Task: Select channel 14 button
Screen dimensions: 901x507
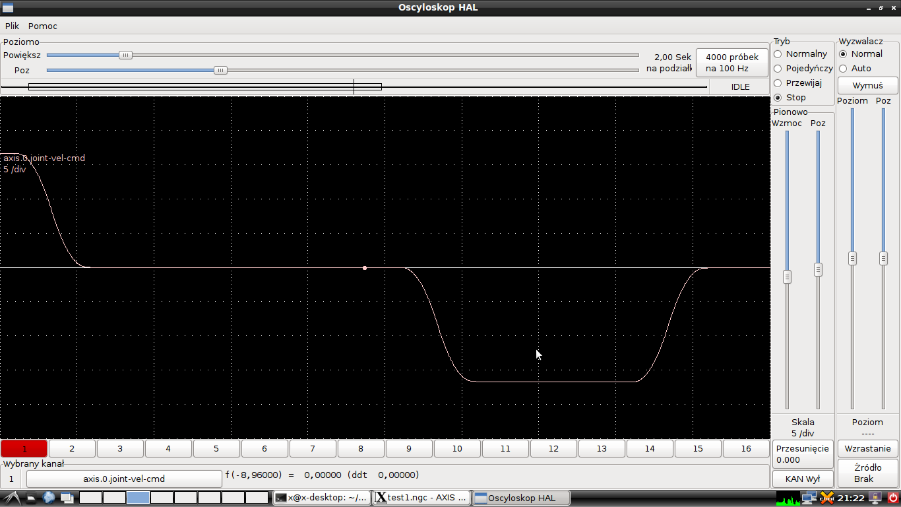Action: point(650,448)
